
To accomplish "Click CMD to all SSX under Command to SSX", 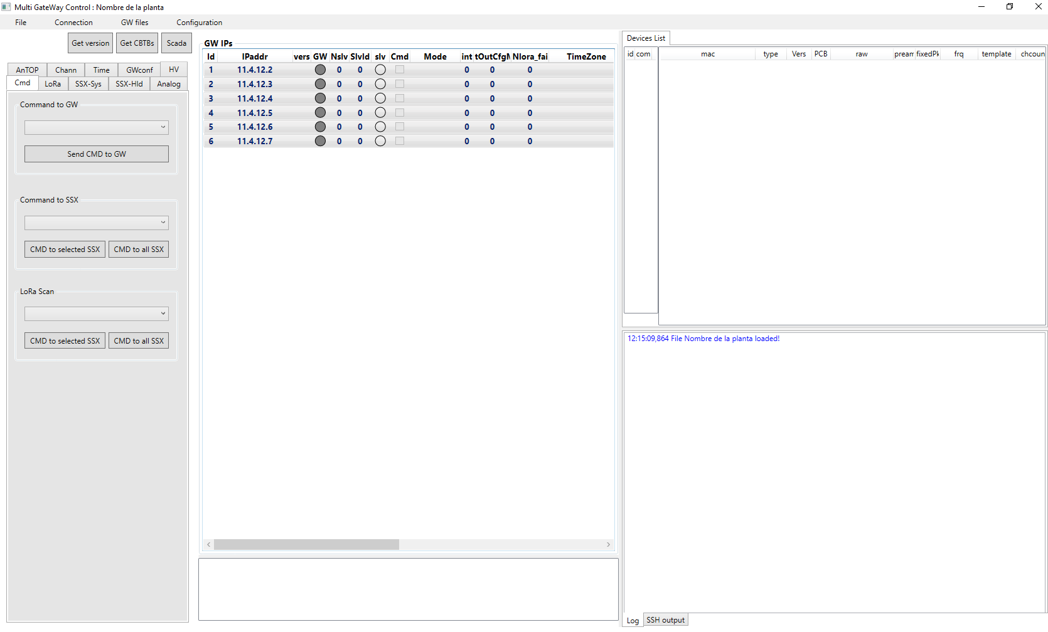I will 139,249.
